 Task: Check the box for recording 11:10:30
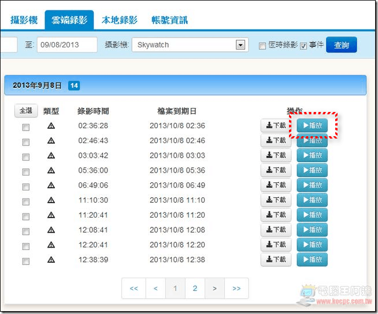click(x=26, y=201)
